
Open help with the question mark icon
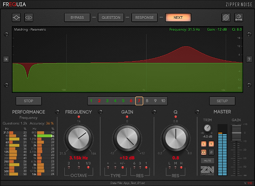click(x=249, y=59)
